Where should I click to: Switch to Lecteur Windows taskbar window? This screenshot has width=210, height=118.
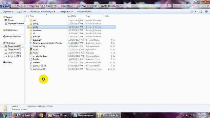[x=58, y=115]
